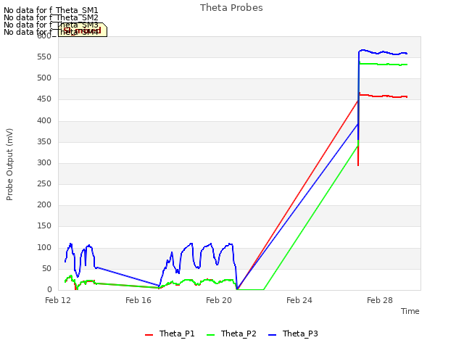
Task: Click the blue Theta_P3 legend swatch
Action: pyautogui.click(x=272, y=335)
